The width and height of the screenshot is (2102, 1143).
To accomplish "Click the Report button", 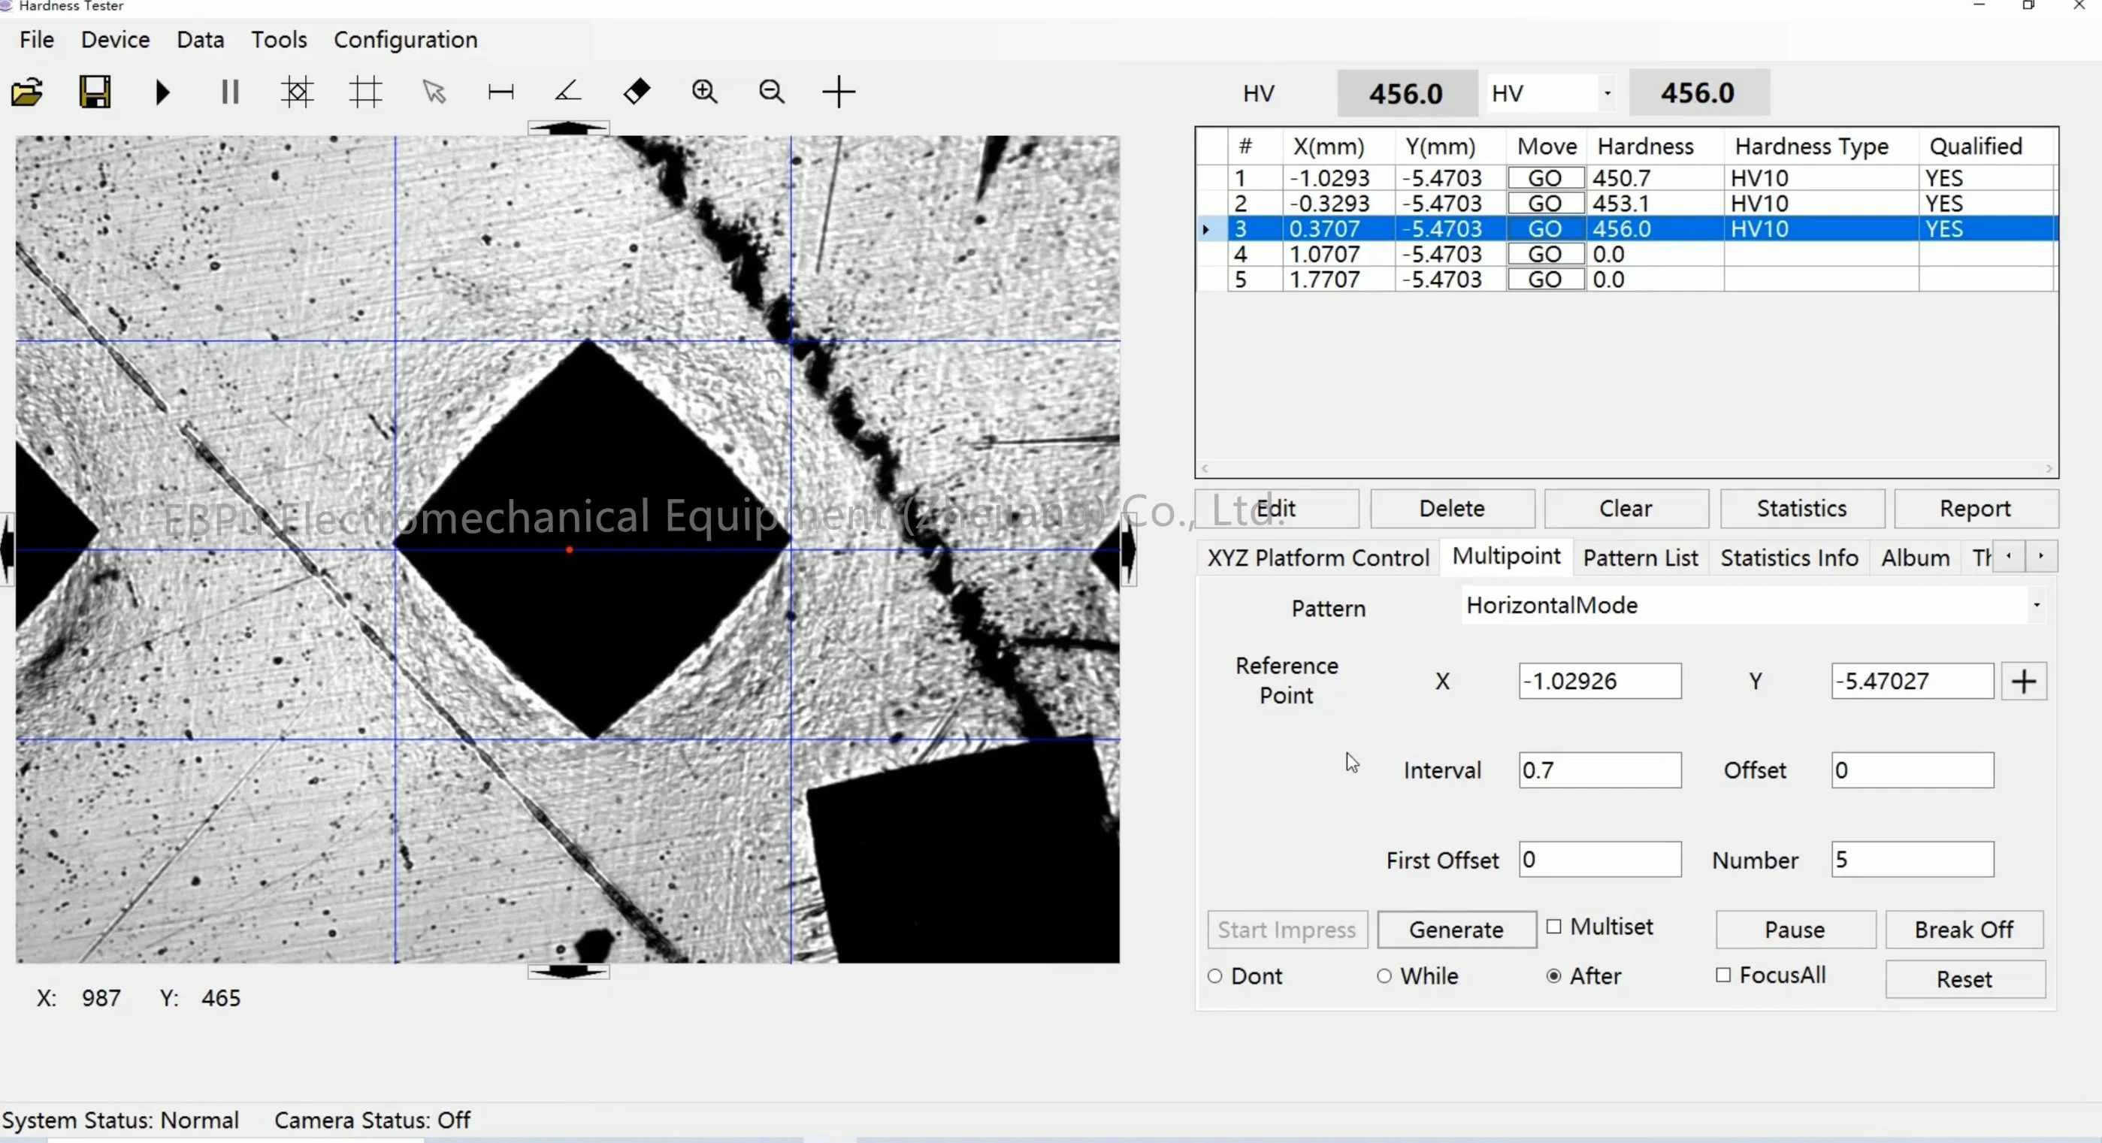I will coord(1976,508).
